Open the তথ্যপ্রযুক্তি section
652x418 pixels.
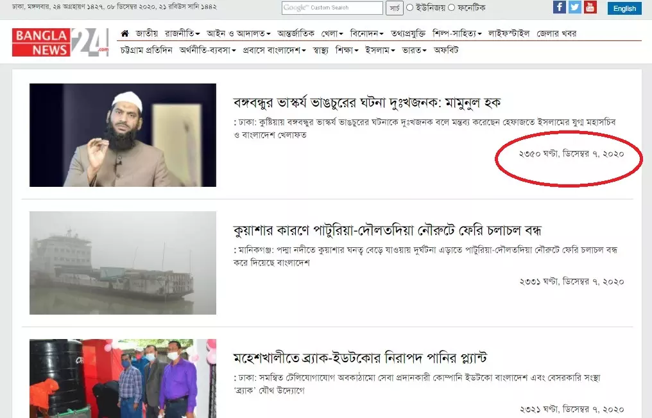tap(407, 33)
